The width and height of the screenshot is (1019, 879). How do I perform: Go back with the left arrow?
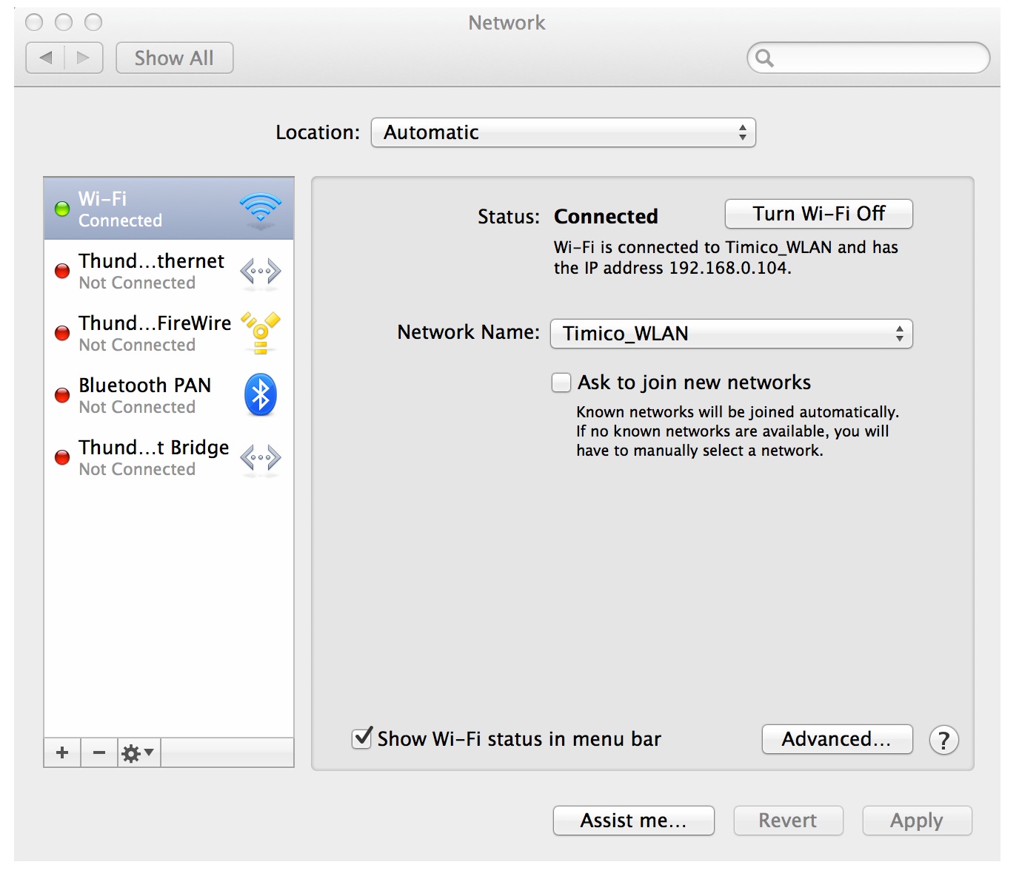pos(46,58)
